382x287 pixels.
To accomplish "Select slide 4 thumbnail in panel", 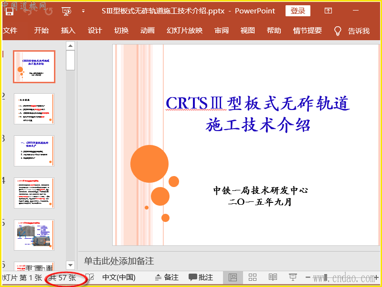I will [34, 193].
